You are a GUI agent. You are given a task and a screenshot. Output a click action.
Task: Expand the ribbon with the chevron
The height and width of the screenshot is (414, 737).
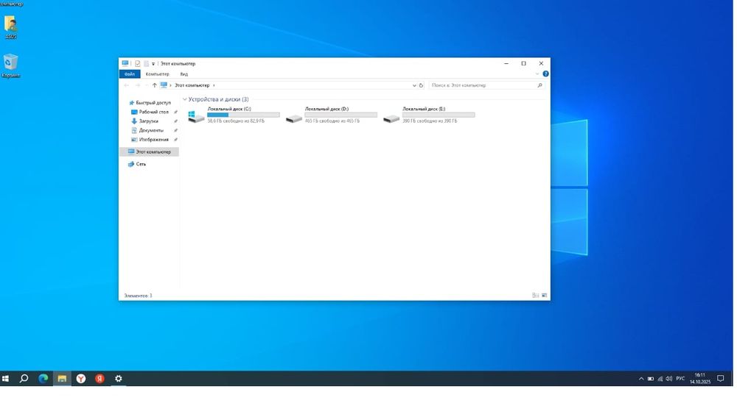coord(537,74)
